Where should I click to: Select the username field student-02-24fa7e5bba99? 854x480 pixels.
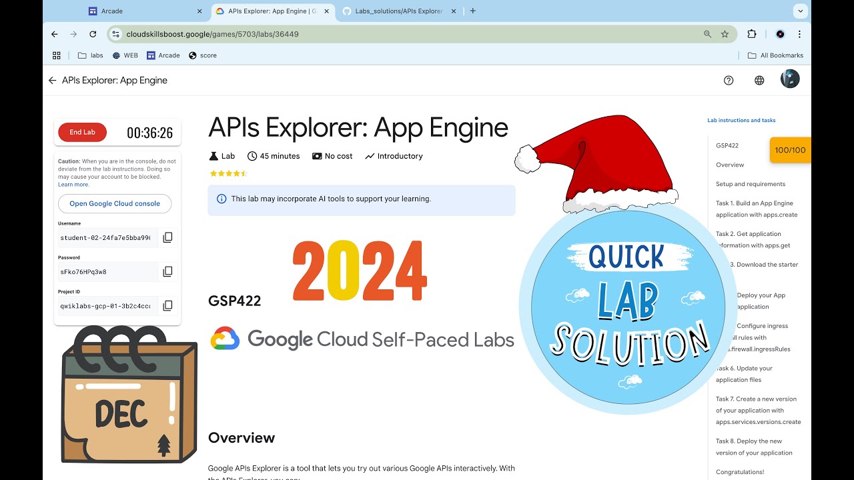click(108, 237)
